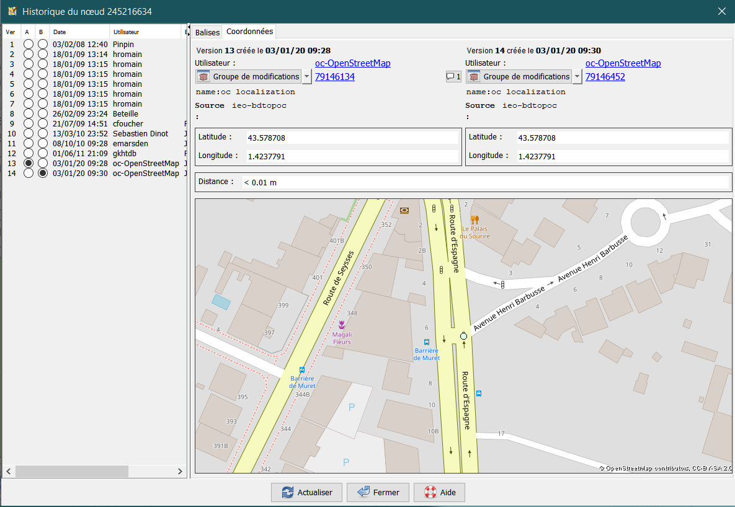Viewport: 735px width, 507px height.
Task: Open the version 14 Groupe de modifications dropdown
Action: (x=577, y=77)
